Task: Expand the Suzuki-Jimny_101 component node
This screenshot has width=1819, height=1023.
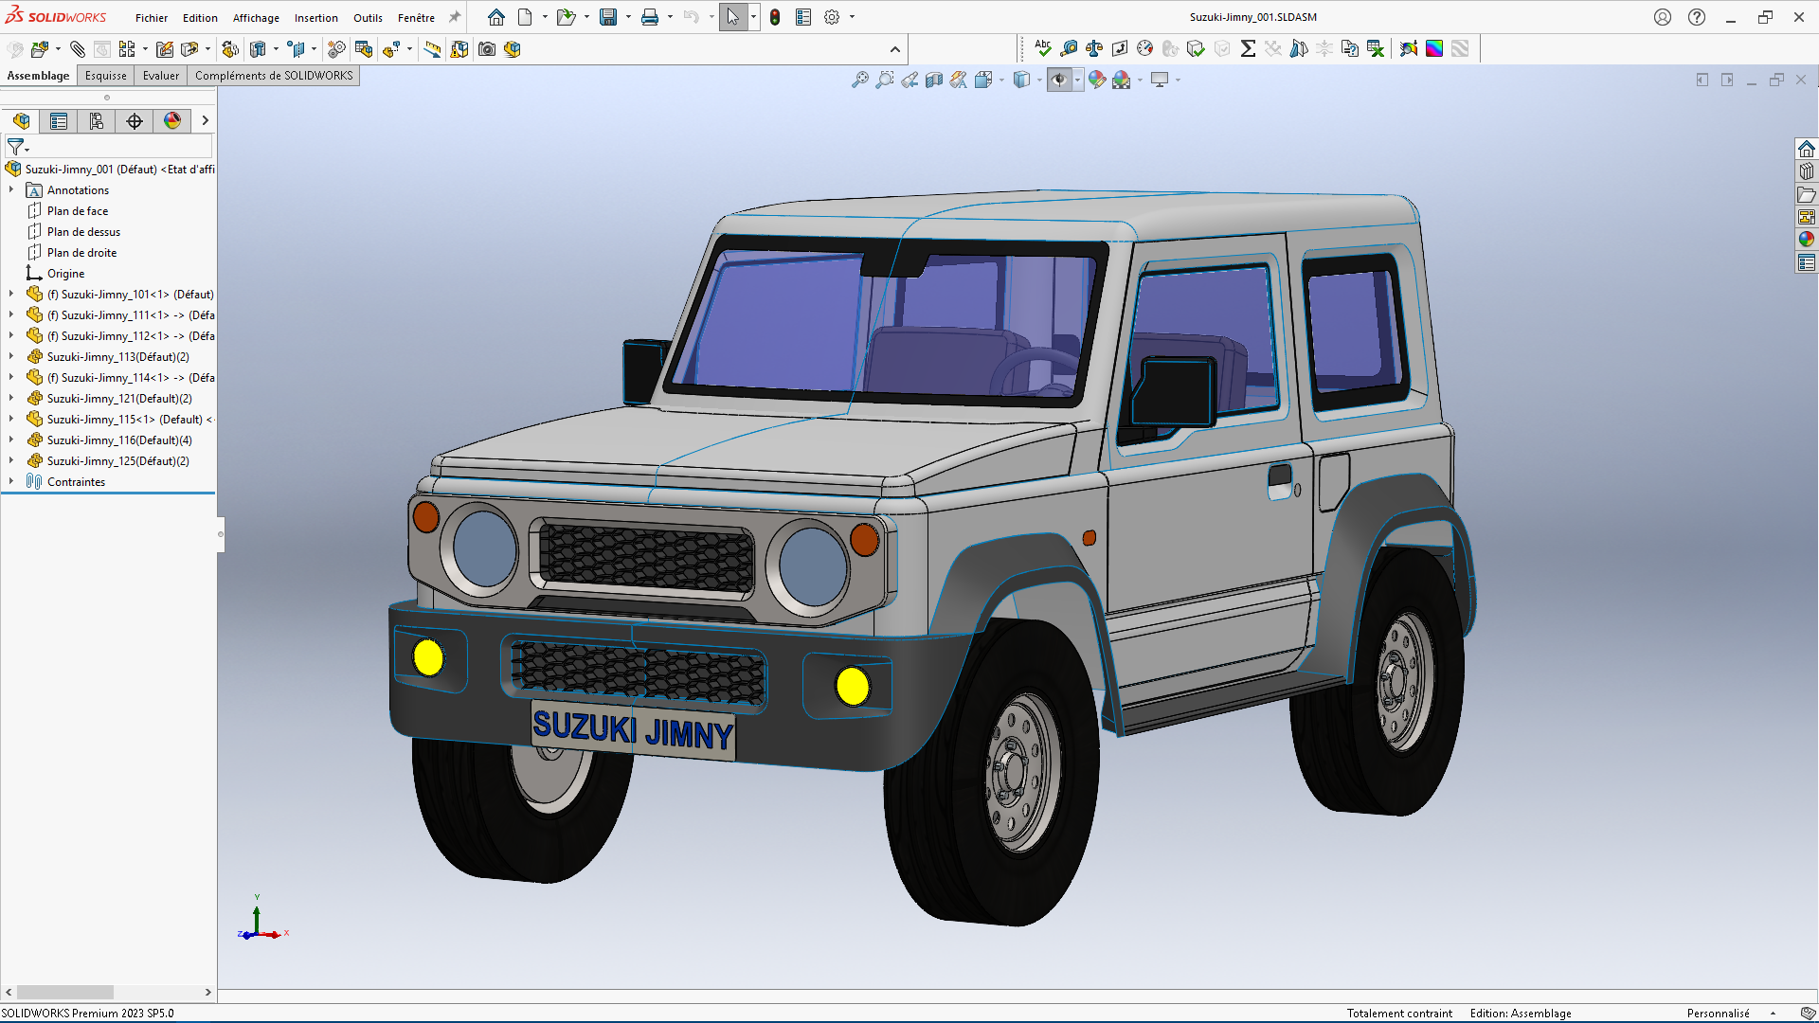Action: [11, 295]
